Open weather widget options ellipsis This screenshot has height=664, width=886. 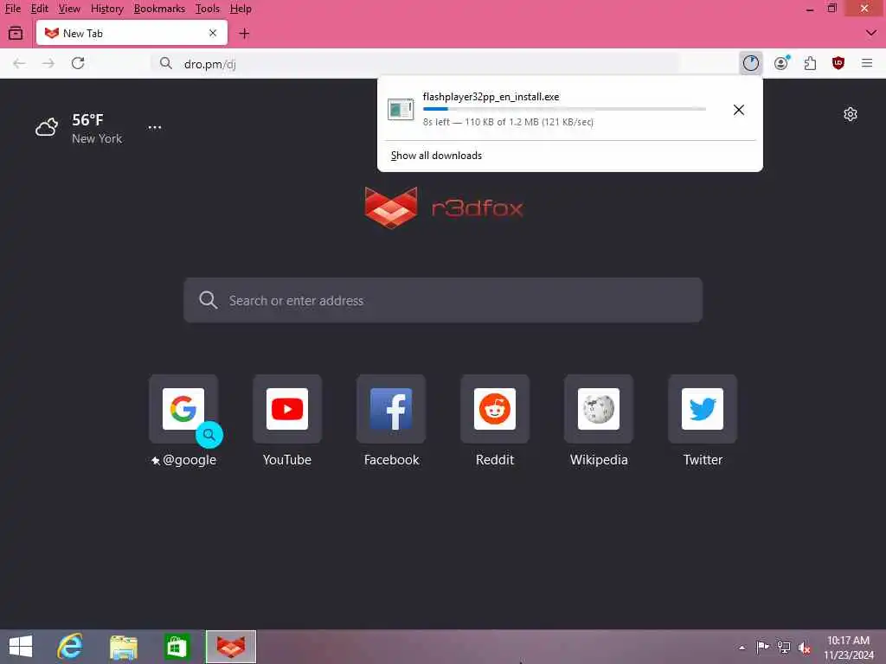click(x=155, y=128)
